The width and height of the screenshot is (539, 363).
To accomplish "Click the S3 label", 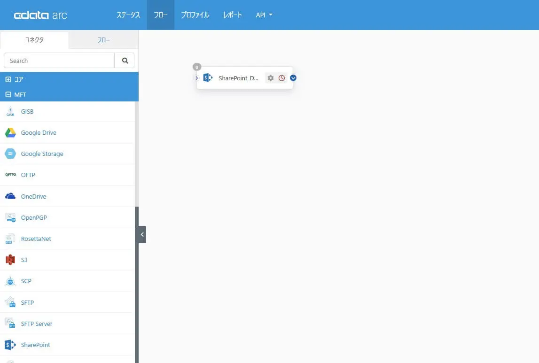I will [24, 260].
